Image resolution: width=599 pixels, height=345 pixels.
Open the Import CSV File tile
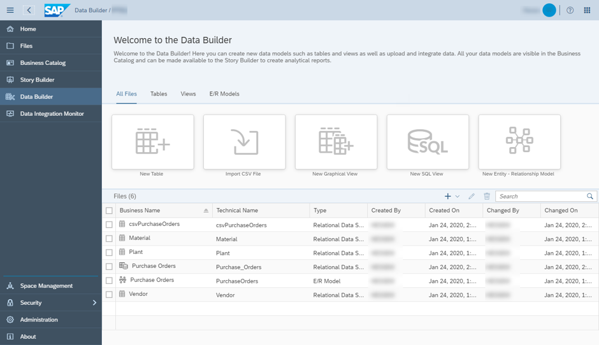pos(245,141)
